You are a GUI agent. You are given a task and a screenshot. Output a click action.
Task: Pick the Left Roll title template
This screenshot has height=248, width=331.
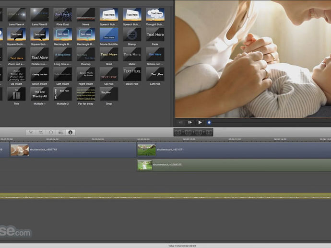155,76
